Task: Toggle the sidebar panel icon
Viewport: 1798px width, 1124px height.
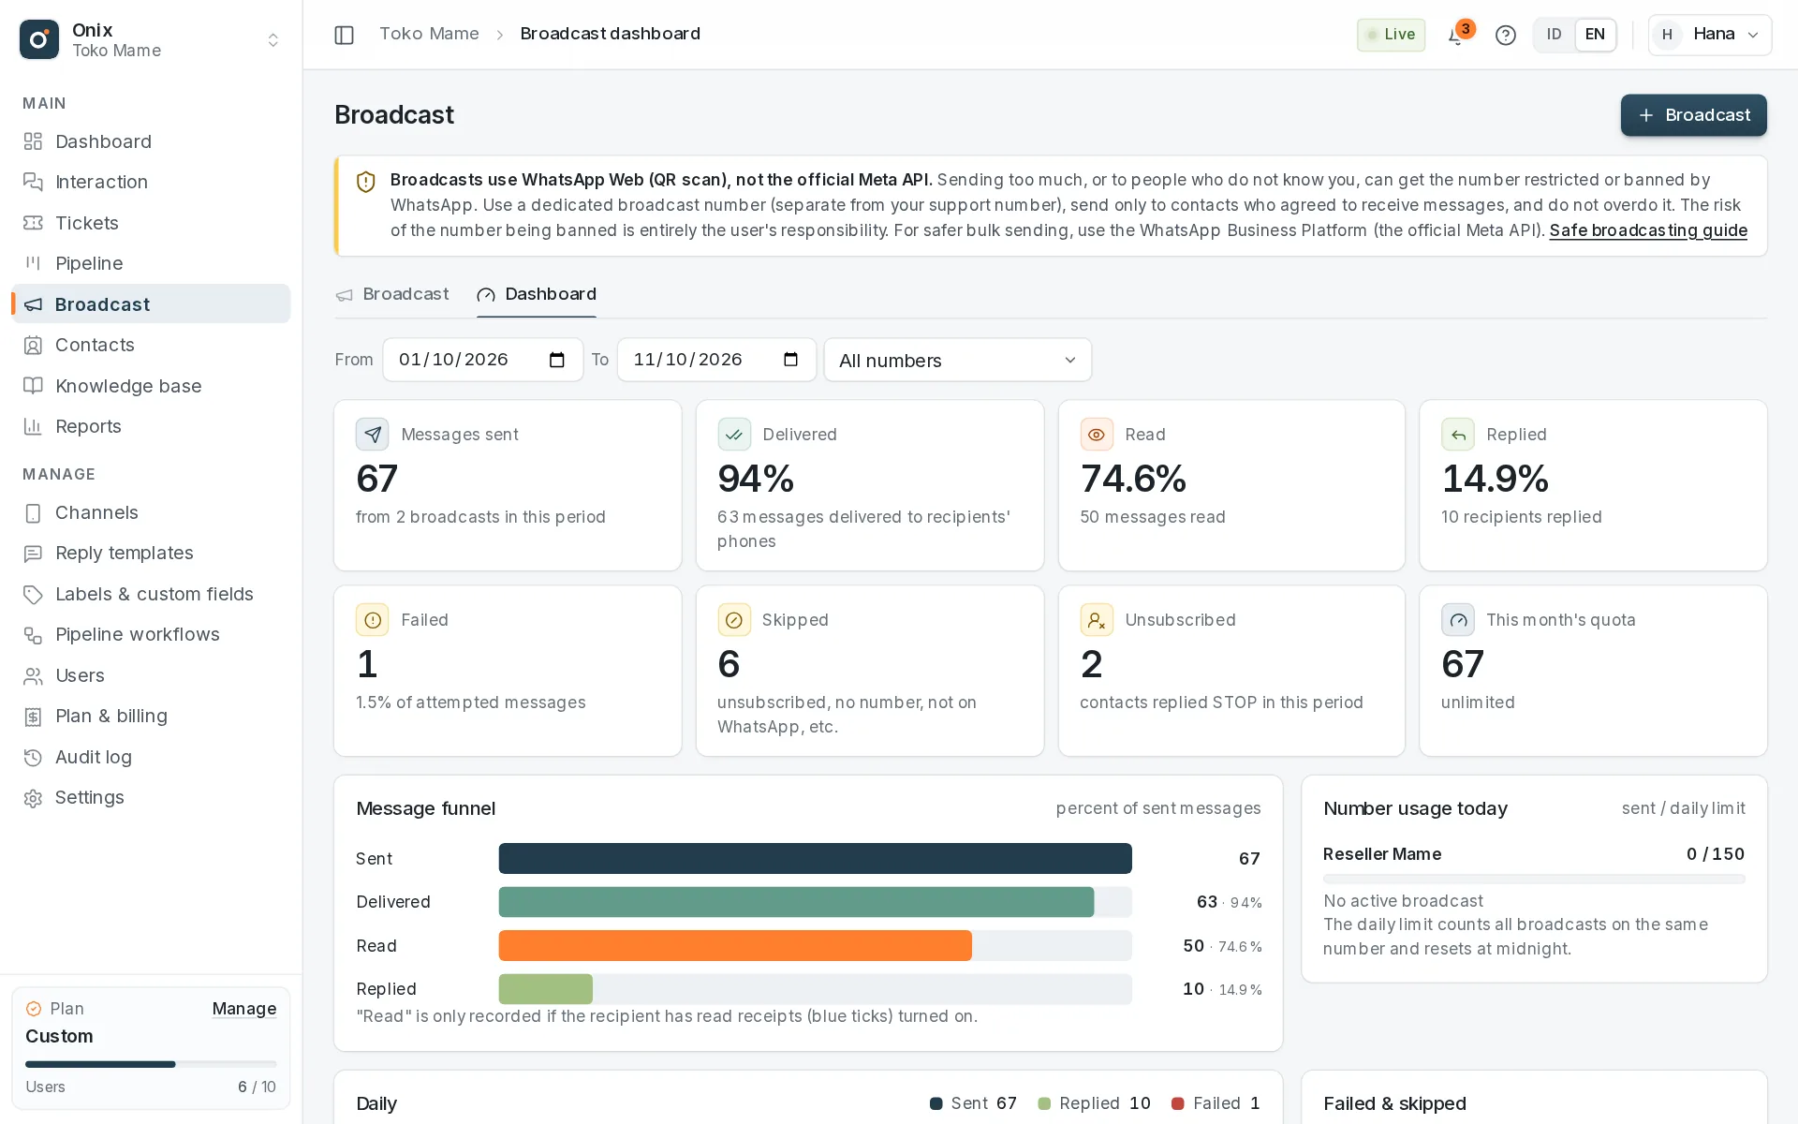Action: click(344, 35)
